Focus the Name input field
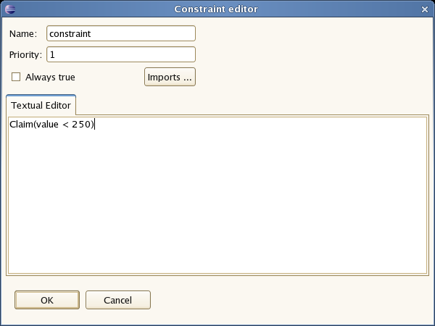This screenshot has width=435, height=326. point(121,33)
